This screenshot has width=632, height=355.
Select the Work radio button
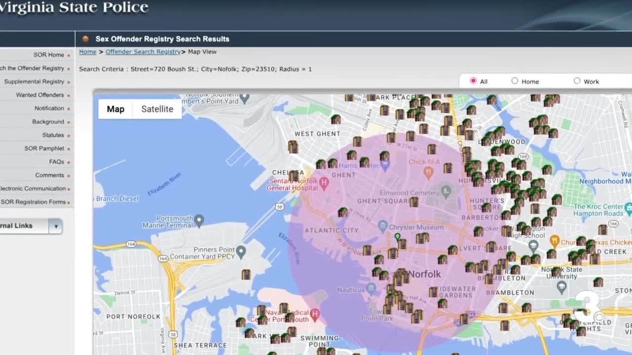pyautogui.click(x=577, y=81)
